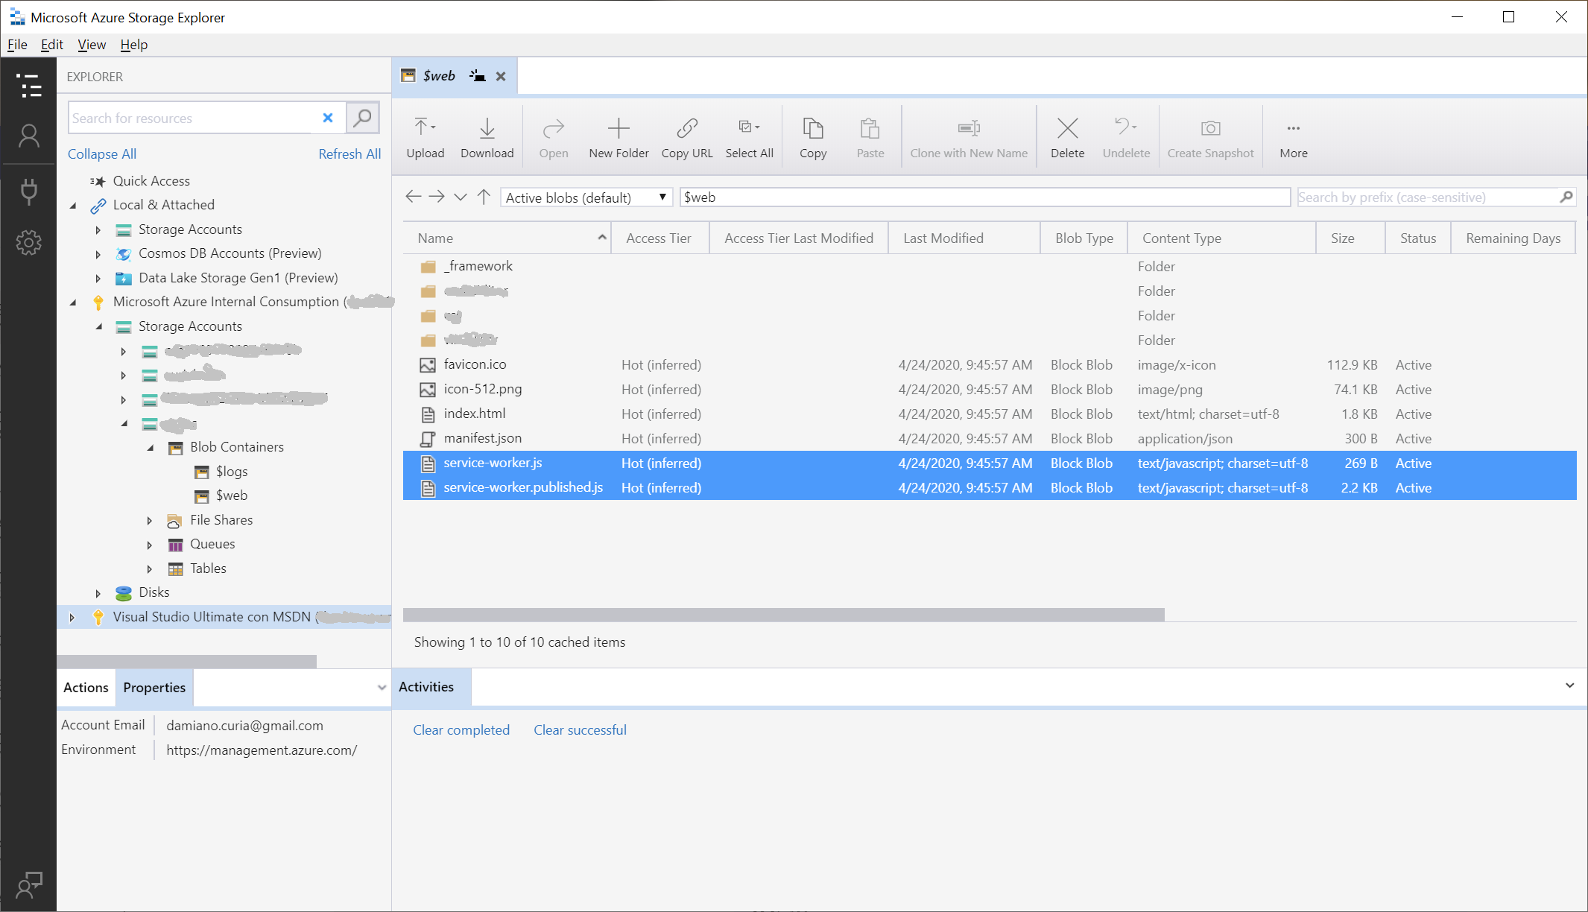Click the Collapse All link

(102, 153)
